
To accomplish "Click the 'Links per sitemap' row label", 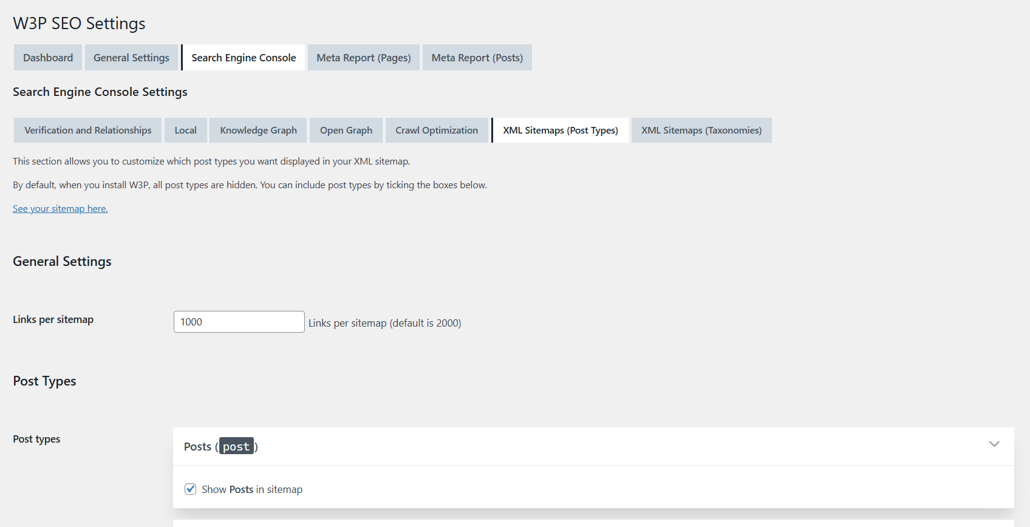I will (53, 319).
